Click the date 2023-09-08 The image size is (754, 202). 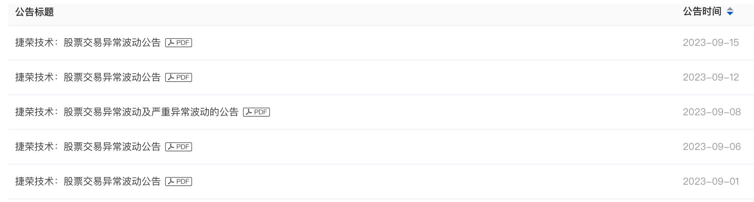pyautogui.click(x=712, y=112)
